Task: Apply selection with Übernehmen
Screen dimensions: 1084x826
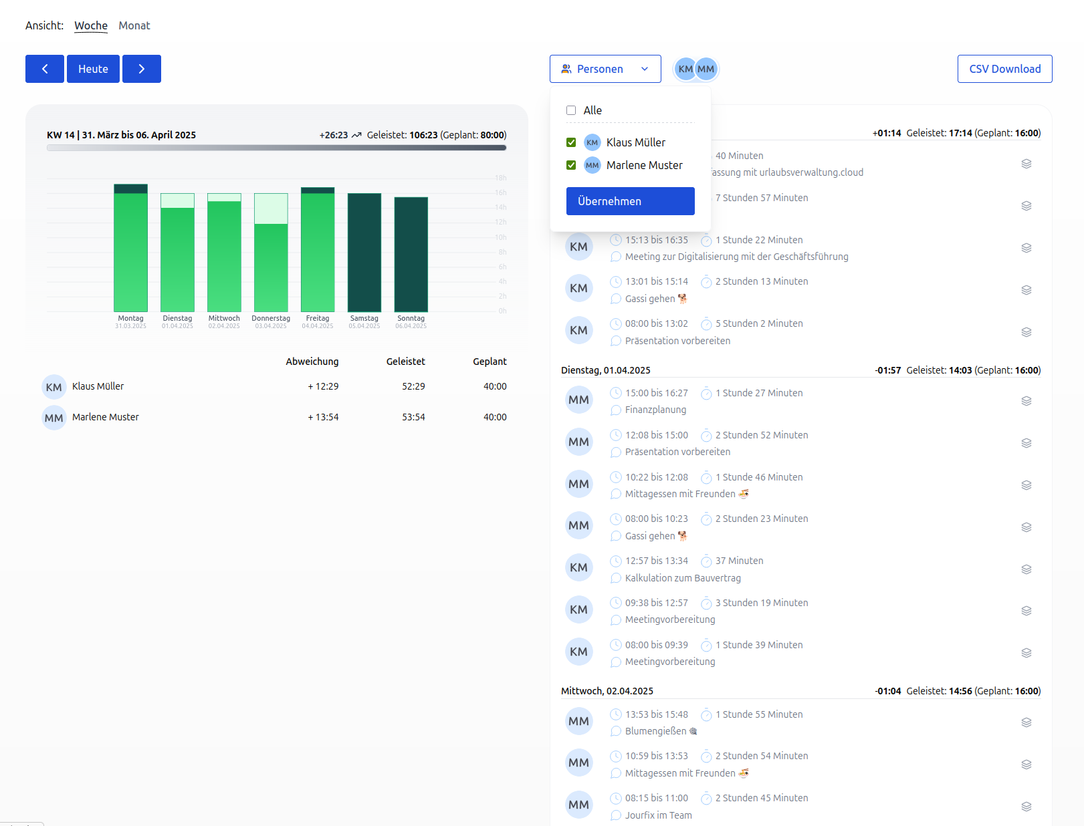Action: tap(631, 201)
